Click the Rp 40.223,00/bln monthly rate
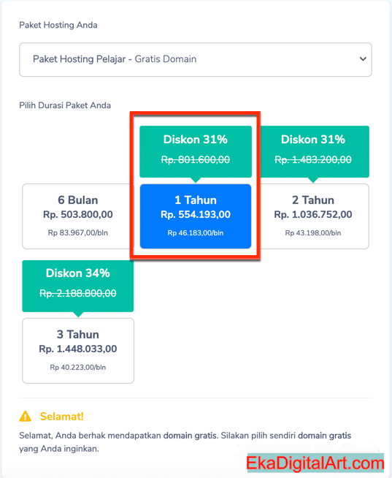 click(78, 368)
